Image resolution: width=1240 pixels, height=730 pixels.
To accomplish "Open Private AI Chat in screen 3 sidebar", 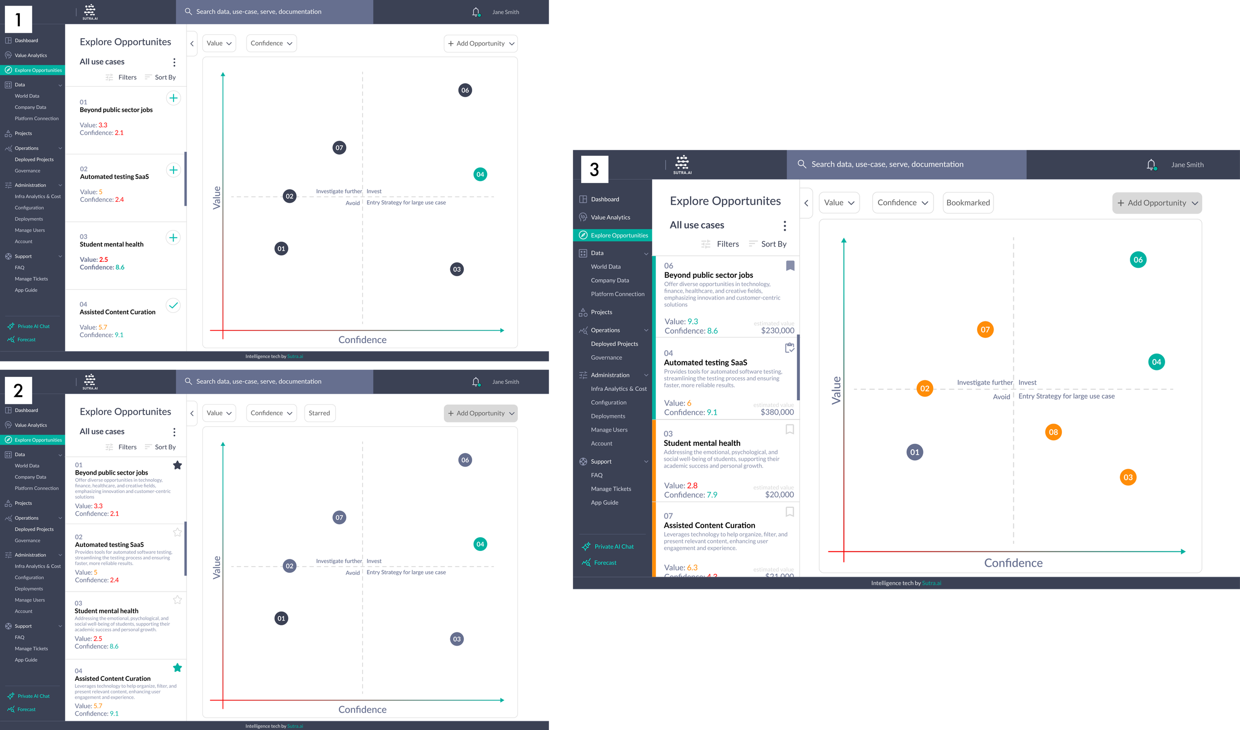I will (x=614, y=547).
